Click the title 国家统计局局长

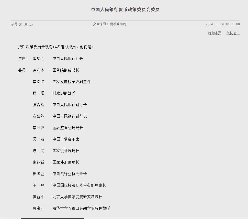tap(66, 151)
